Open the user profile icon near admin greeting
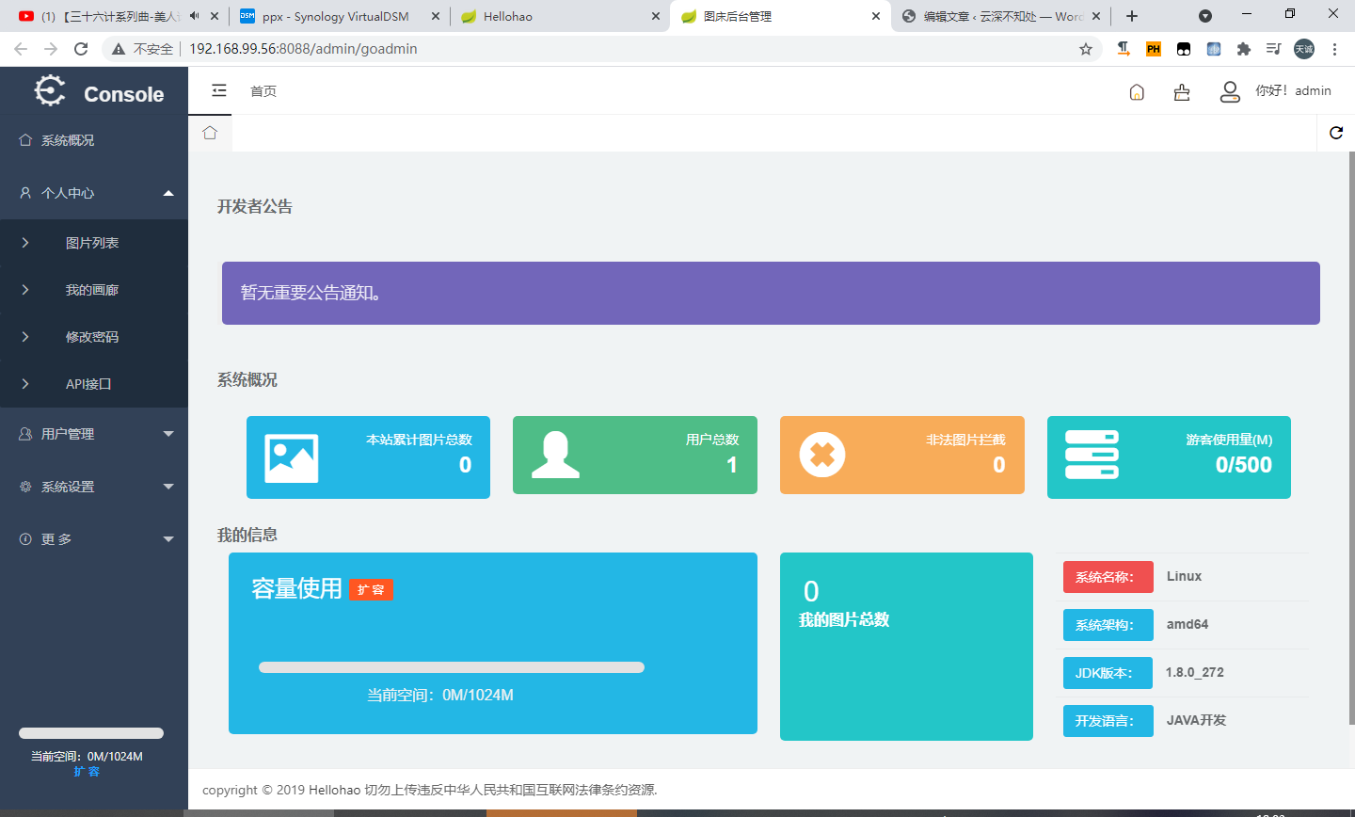Image resolution: width=1355 pixels, height=817 pixels. (x=1230, y=90)
